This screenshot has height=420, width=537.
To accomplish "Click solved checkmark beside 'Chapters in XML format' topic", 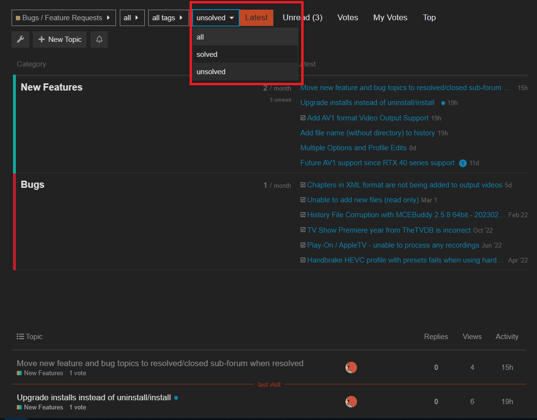I will click(x=303, y=185).
